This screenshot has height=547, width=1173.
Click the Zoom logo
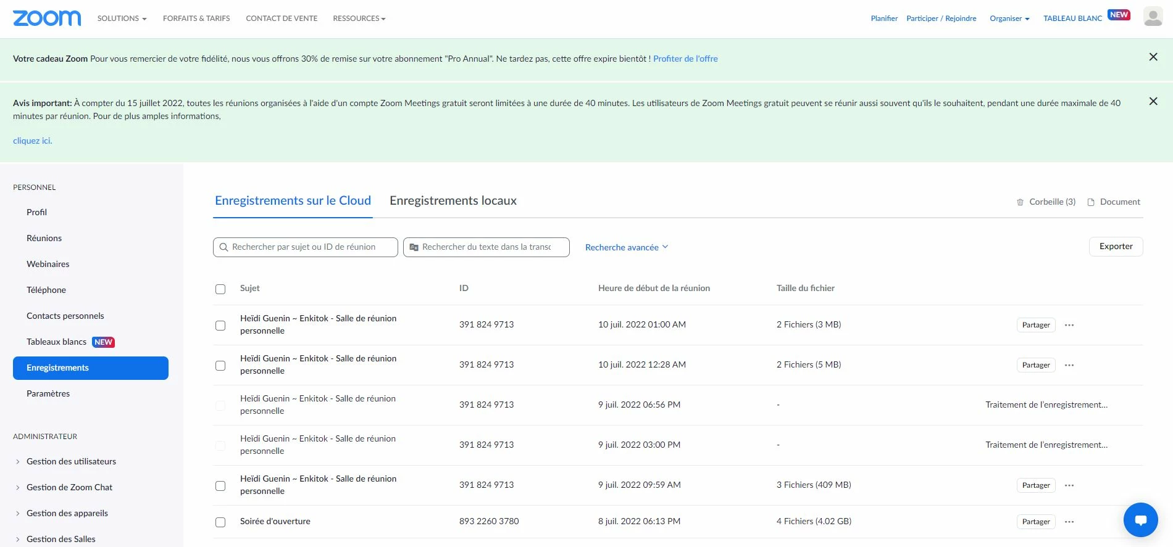pos(47,19)
